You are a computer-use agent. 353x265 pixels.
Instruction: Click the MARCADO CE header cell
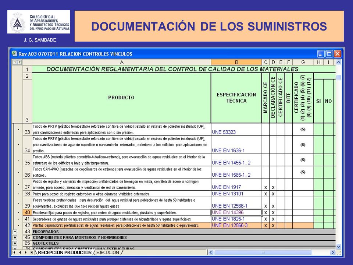pyautogui.click(x=265, y=98)
